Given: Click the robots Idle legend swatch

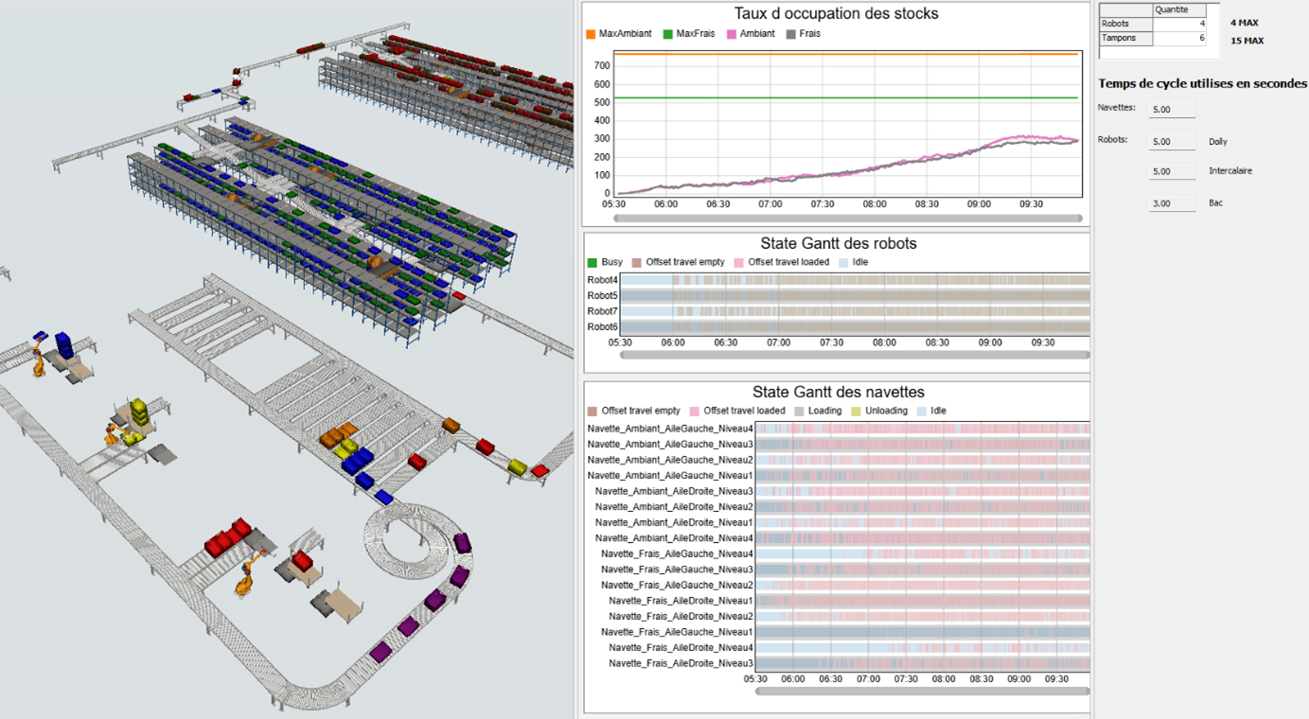Looking at the screenshot, I should click(x=844, y=263).
